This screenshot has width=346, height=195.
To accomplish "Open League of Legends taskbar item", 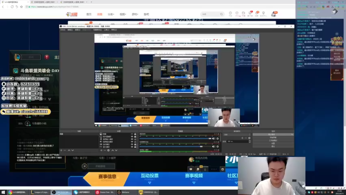I will point(40,192).
